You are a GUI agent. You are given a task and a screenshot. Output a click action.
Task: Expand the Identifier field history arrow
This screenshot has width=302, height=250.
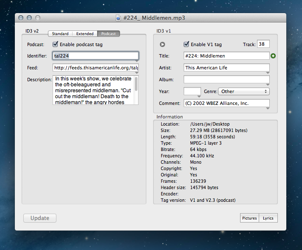click(137, 61)
